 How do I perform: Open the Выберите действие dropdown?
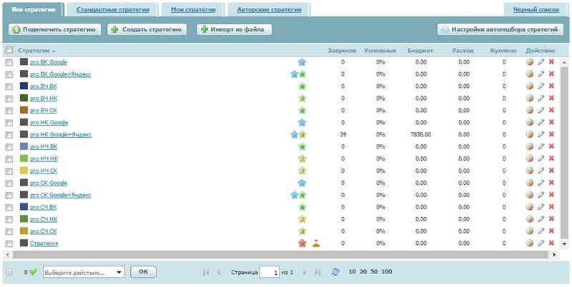click(x=84, y=272)
